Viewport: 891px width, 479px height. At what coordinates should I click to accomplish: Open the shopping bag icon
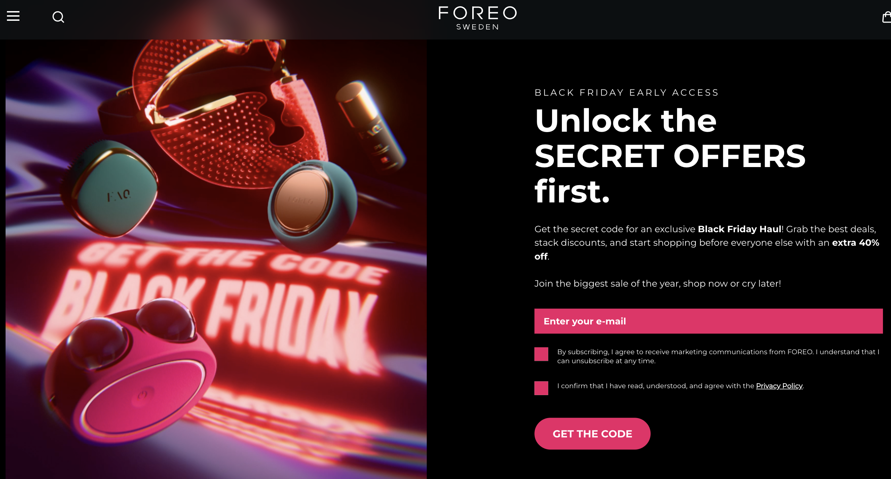coord(887,17)
